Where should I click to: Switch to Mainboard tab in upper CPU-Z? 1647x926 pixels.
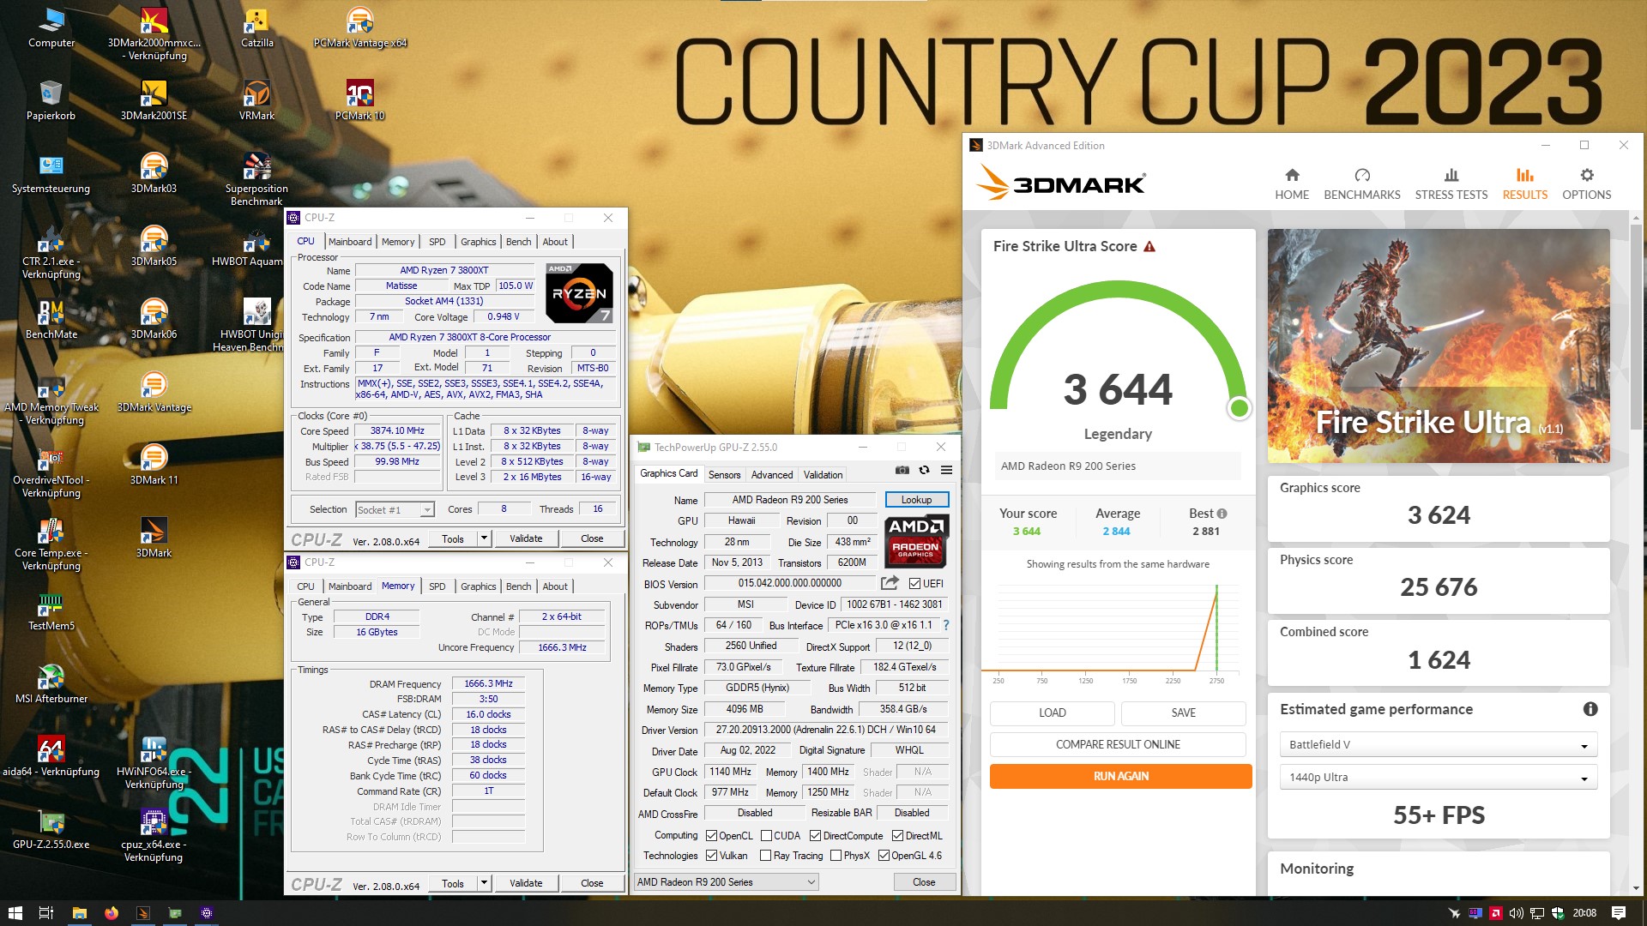coord(350,242)
